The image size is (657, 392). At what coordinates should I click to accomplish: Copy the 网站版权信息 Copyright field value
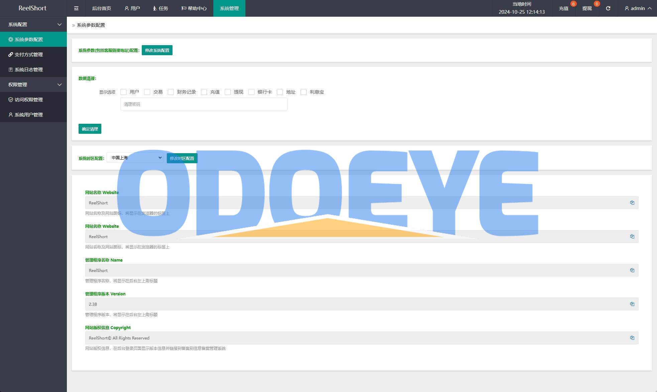point(632,338)
